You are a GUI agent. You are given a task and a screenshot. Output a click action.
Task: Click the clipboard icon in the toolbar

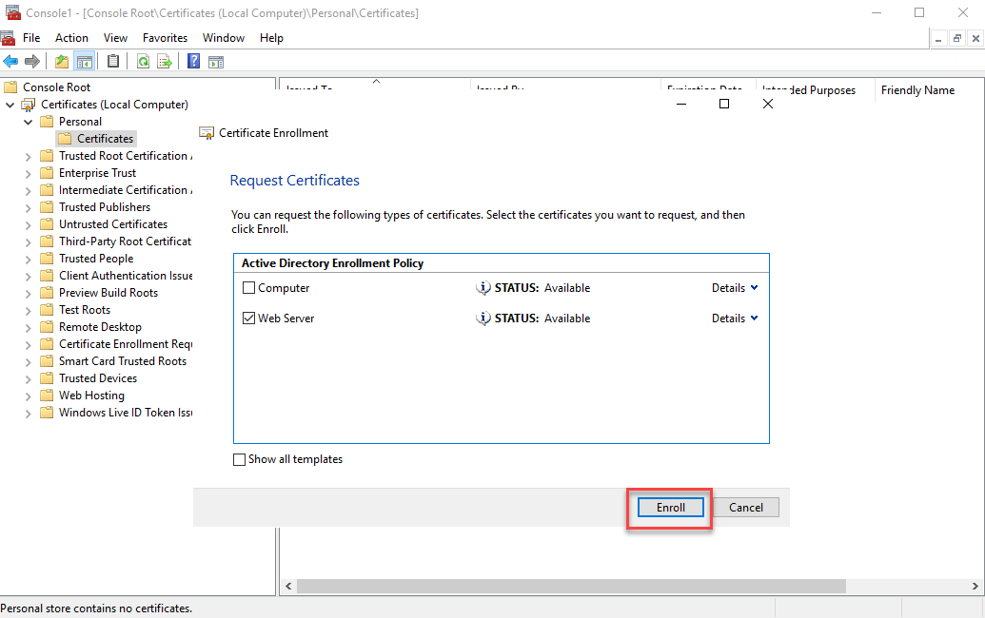click(x=113, y=62)
